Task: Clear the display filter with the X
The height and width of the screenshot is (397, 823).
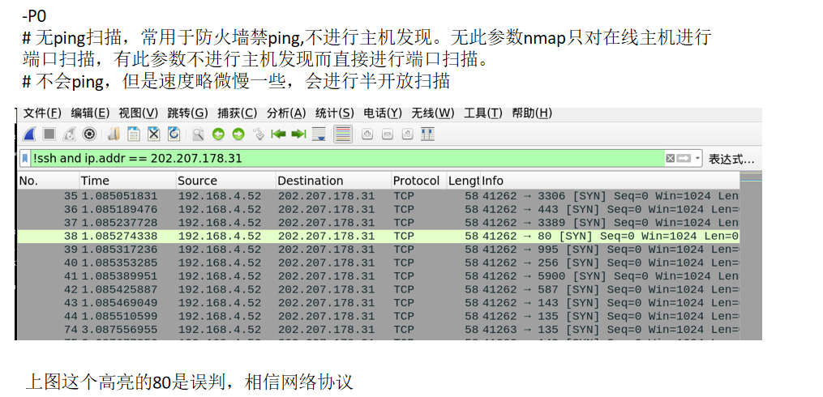Action: click(670, 158)
